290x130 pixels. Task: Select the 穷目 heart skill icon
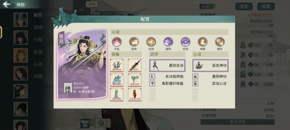pos(186,42)
